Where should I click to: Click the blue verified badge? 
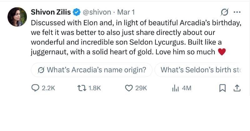[77, 12]
